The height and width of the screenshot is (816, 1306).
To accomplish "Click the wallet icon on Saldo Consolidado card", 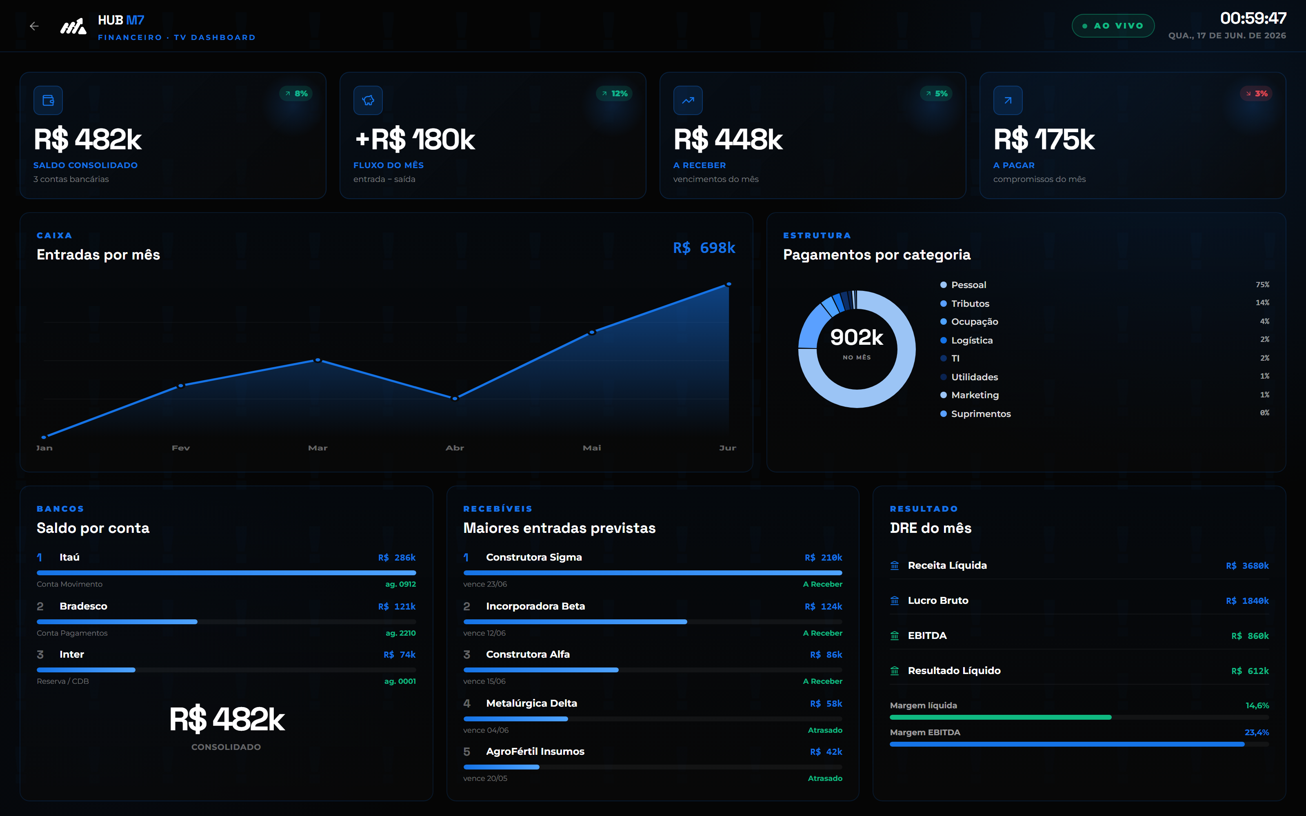I will click(48, 100).
